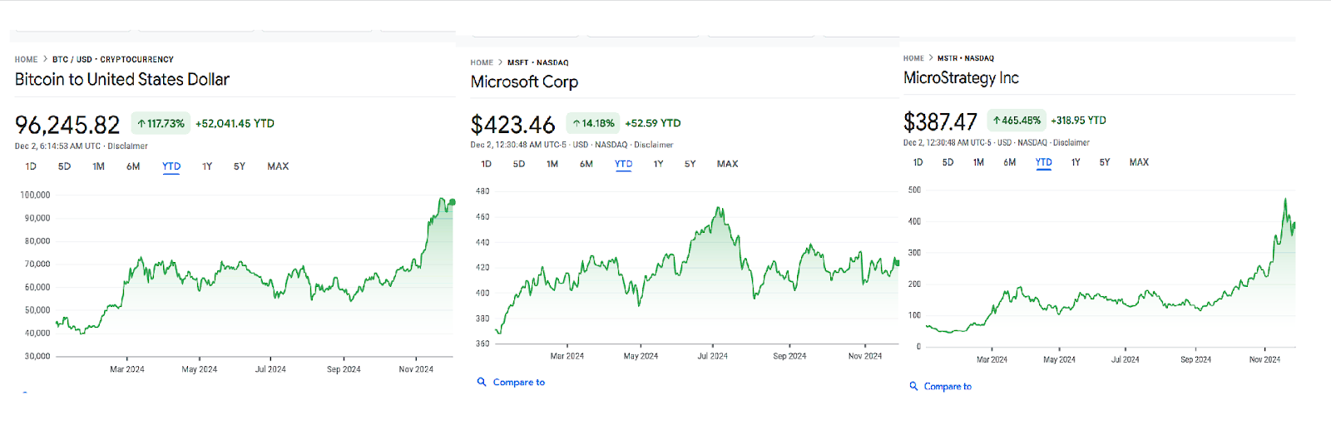Select 1D range on Bitcoin chart
The image size is (1331, 445).
(x=31, y=166)
